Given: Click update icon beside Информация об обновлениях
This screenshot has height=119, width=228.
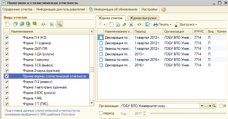Looking at the screenshot, I should [x=91, y=9].
